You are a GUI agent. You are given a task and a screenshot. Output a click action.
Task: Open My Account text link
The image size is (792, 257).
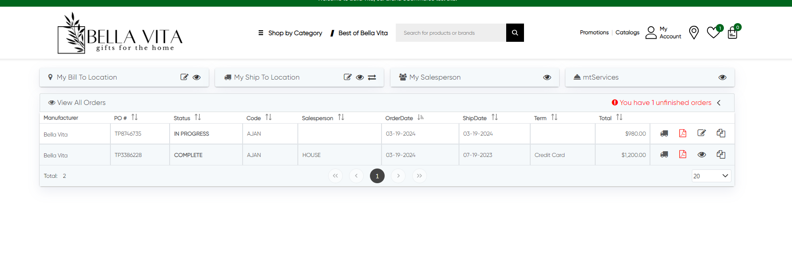pos(670,32)
